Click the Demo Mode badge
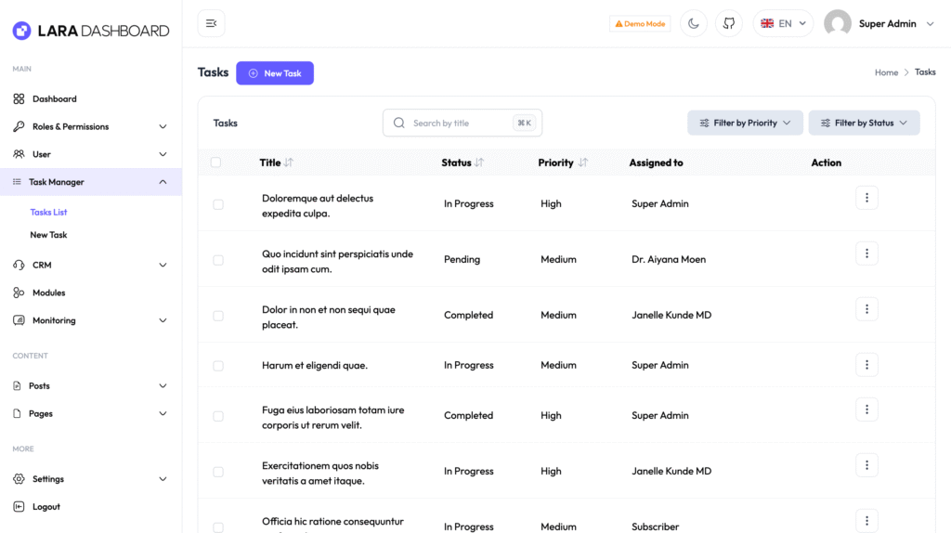Viewport: 951px width, 533px height. pyautogui.click(x=640, y=23)
